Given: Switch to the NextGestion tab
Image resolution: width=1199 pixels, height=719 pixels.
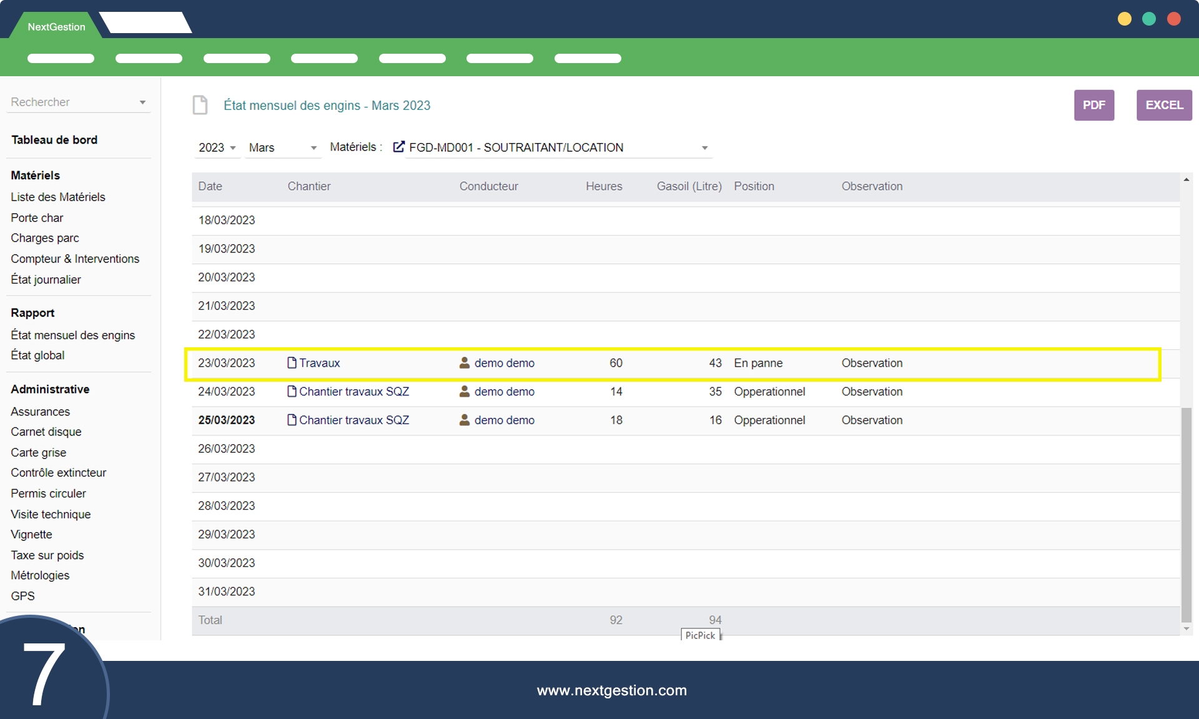Looking at the screenshot, I should click(x=56, y=27).
